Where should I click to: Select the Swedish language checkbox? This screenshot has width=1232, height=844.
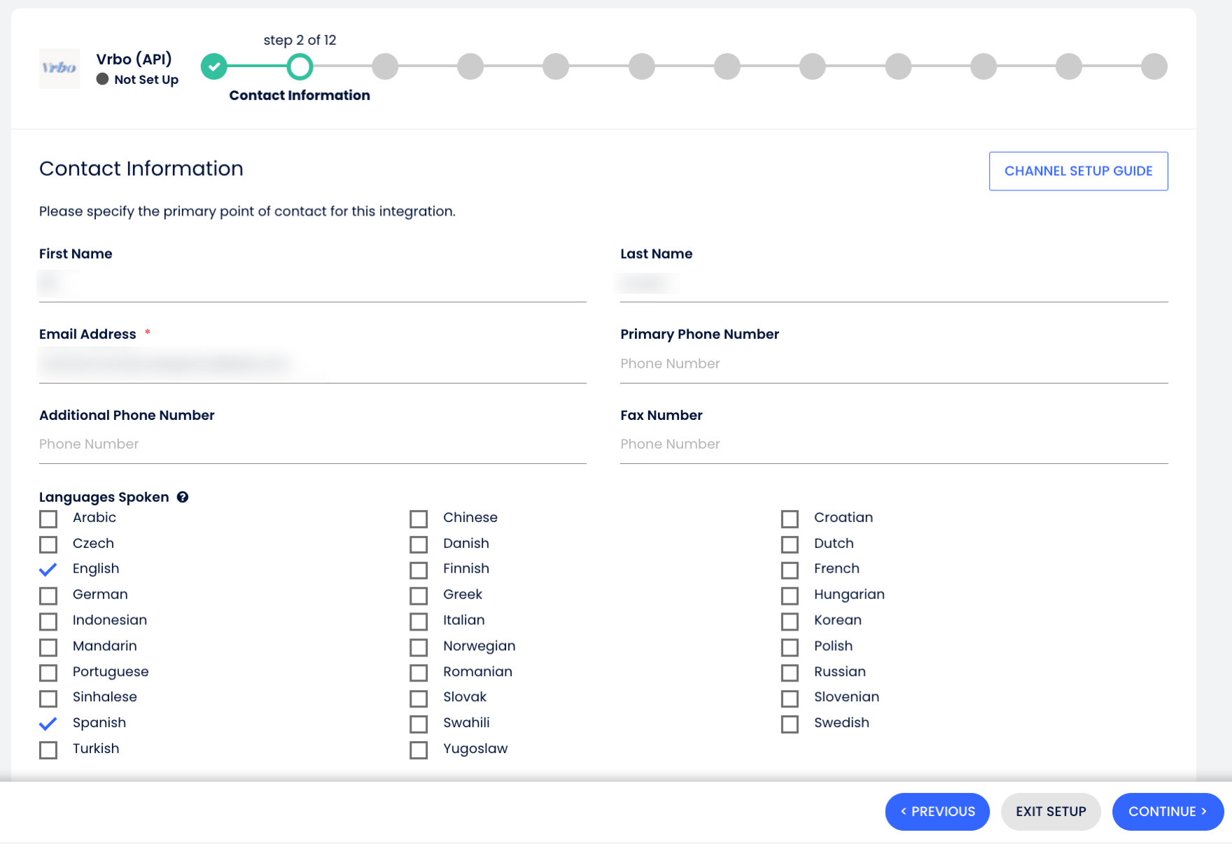coord(790,724)
